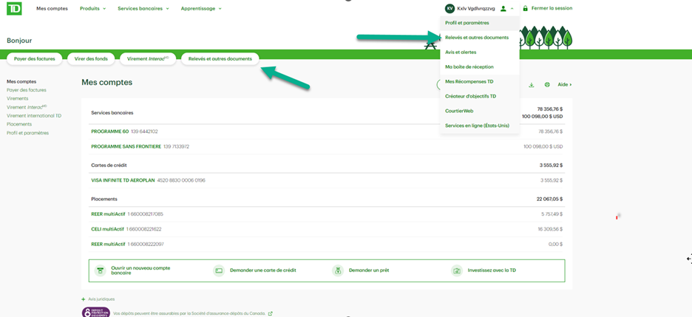The image size is (692, 317).
Task: Click account number 139 6442102
Action: [x=144, y=132]
